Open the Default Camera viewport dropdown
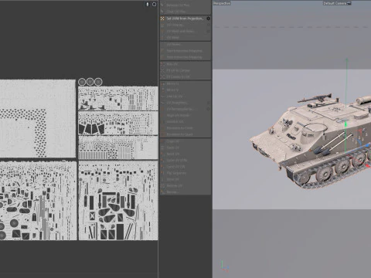371x278 pixels. pos(337,3)
